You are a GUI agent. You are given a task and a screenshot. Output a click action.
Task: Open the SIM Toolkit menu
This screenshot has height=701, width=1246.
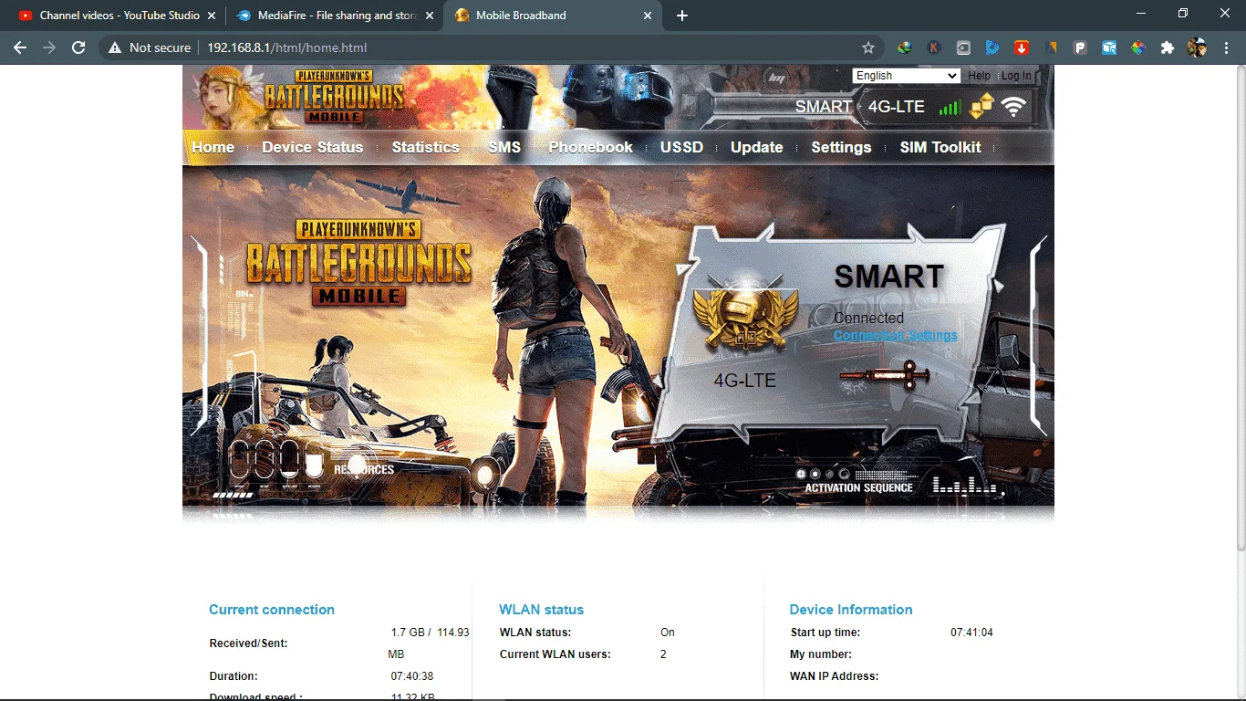pos(940,147)
